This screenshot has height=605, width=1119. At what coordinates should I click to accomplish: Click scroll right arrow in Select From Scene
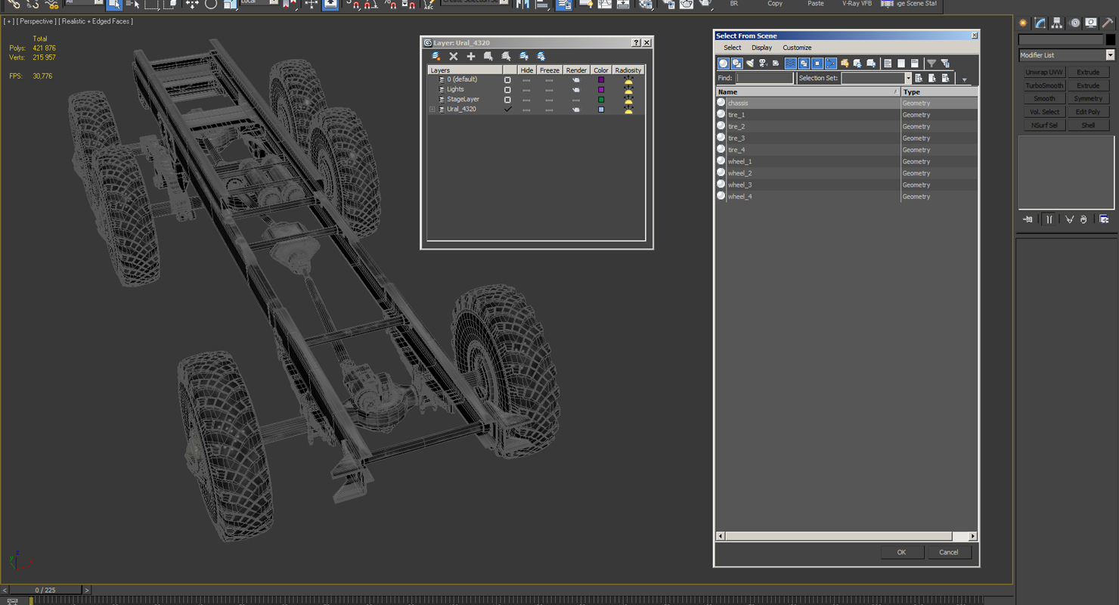972,536
